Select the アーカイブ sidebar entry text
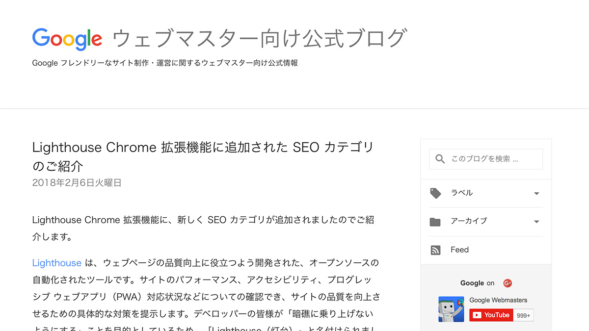 coord(469,221)
